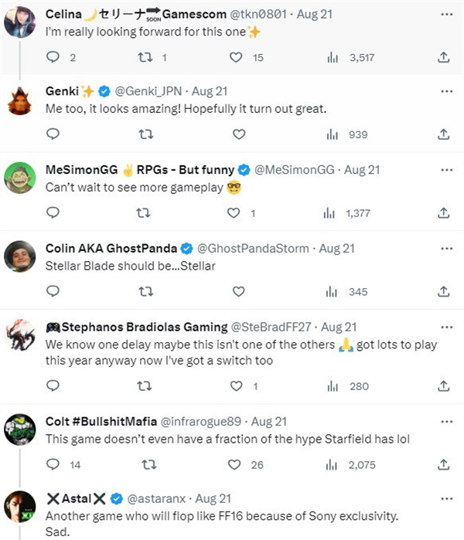Open more options on Colin's tweet
The height and width of the screenshot is (540, 464).
pos(445,248)
